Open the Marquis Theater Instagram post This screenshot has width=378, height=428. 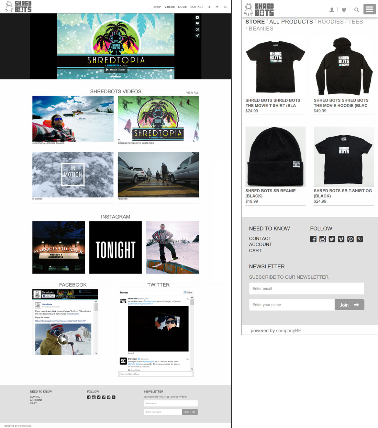click(x=58, y=247)
